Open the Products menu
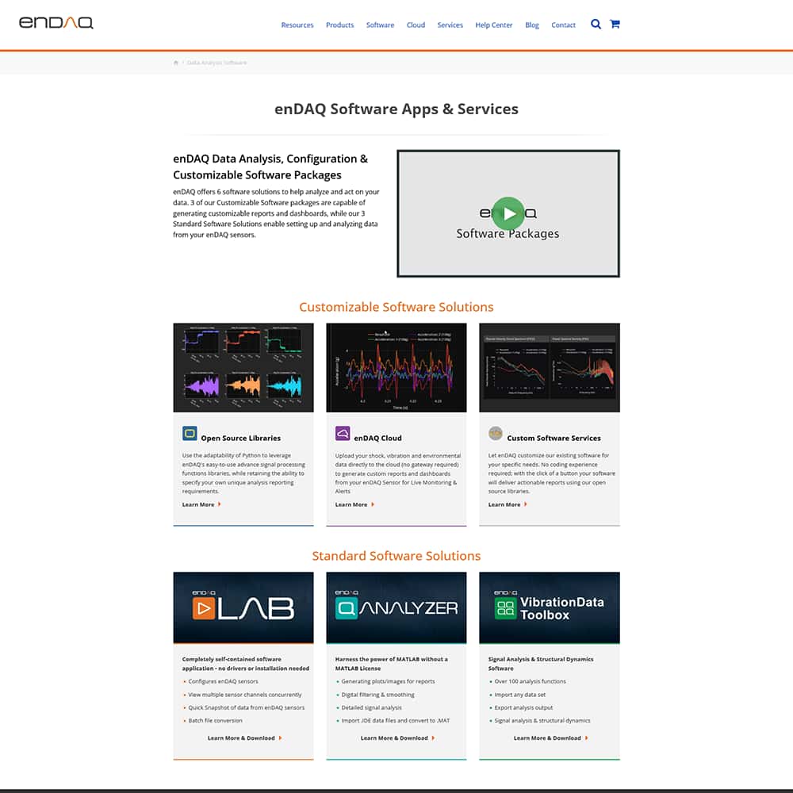Image resolution: width=793 pixels, height=793 pixels. [x=340, y=25]
